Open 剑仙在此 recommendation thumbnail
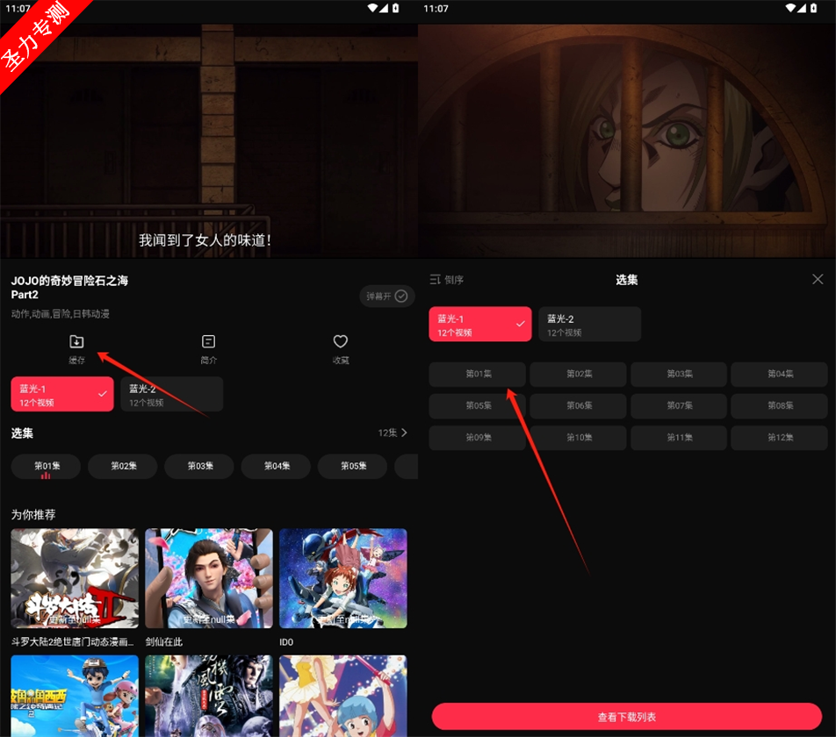The width and height of the screenshot is (836, 737). [x=209, y=578]
